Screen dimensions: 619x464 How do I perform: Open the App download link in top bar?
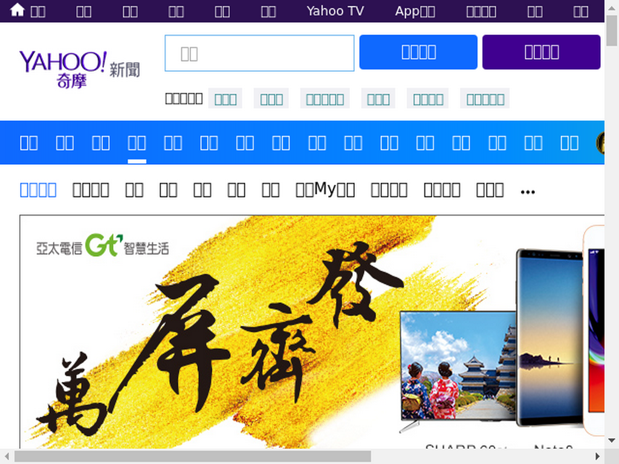coord(415,11)
